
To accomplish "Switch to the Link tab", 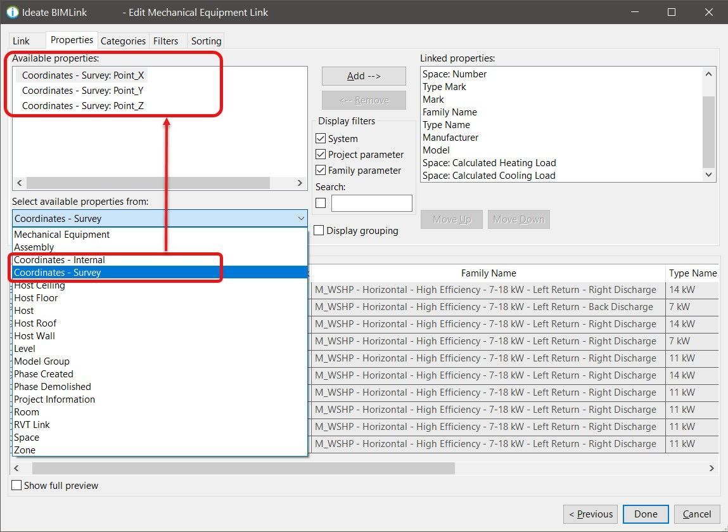I will [x=22, y=41].
